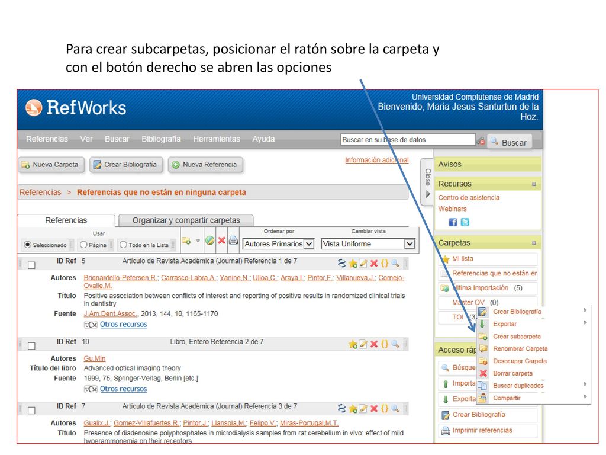This screenshot has width=606, height=455.
Task: Click the red X delete icon in toolbar
Action: [221, 241]
